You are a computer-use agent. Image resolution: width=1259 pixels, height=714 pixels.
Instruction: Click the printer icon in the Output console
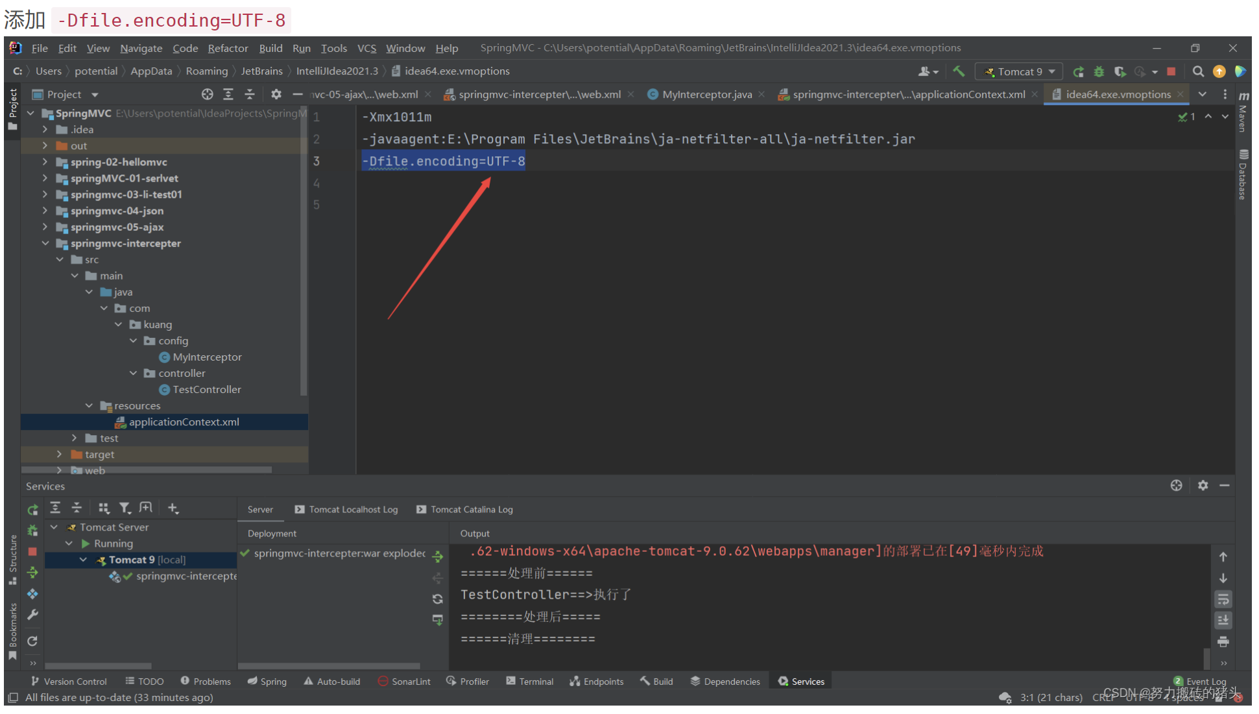pyautogui.click(x=1223, y=642)
